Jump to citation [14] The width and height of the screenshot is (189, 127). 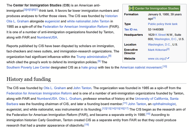click(113, 108)
